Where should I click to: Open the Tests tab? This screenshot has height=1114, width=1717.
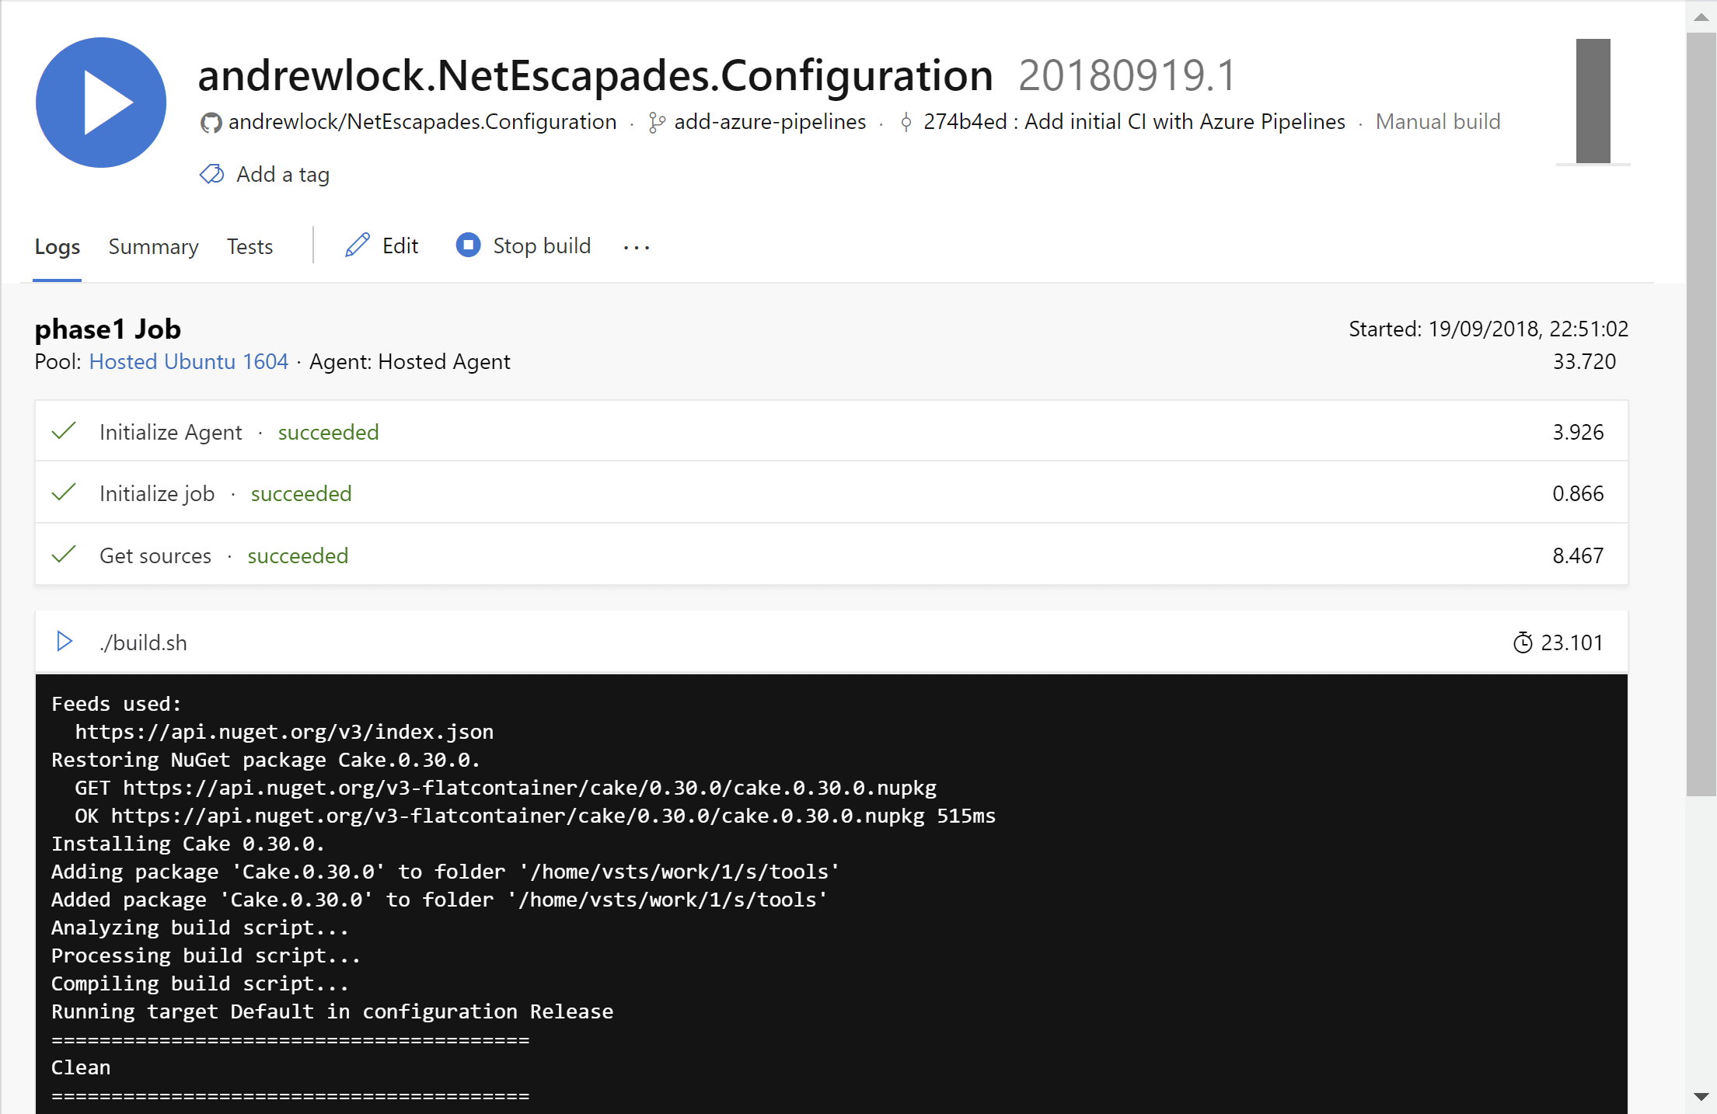[250, 247]
